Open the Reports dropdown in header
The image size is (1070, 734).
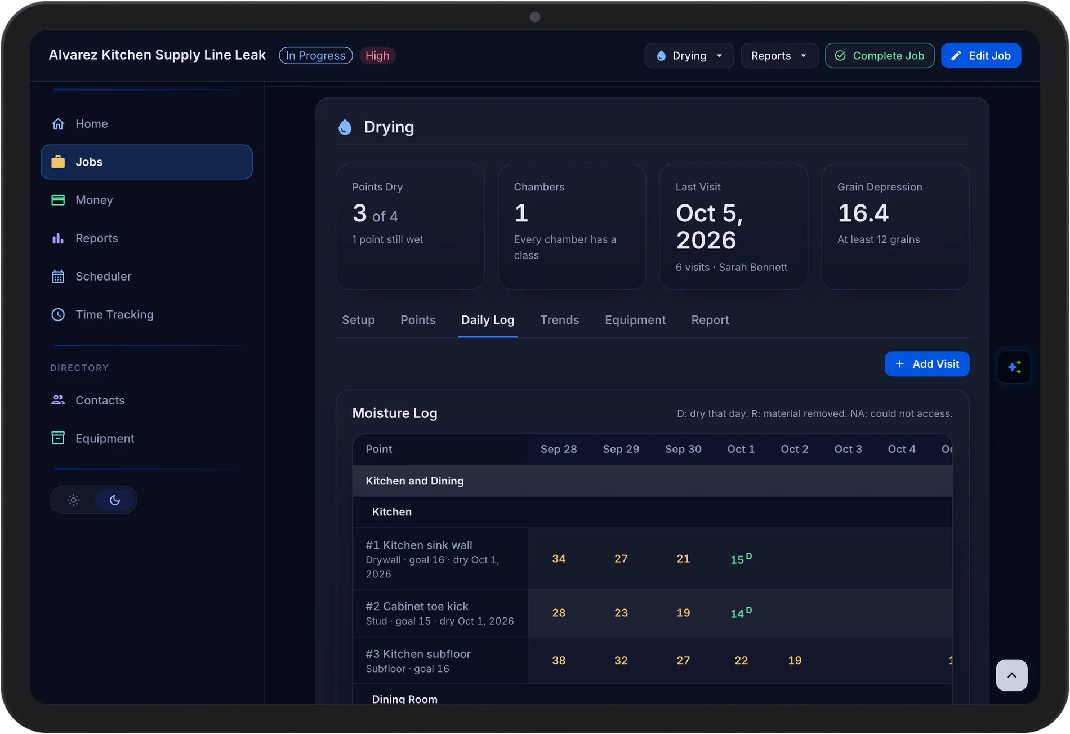coord(779,56)
